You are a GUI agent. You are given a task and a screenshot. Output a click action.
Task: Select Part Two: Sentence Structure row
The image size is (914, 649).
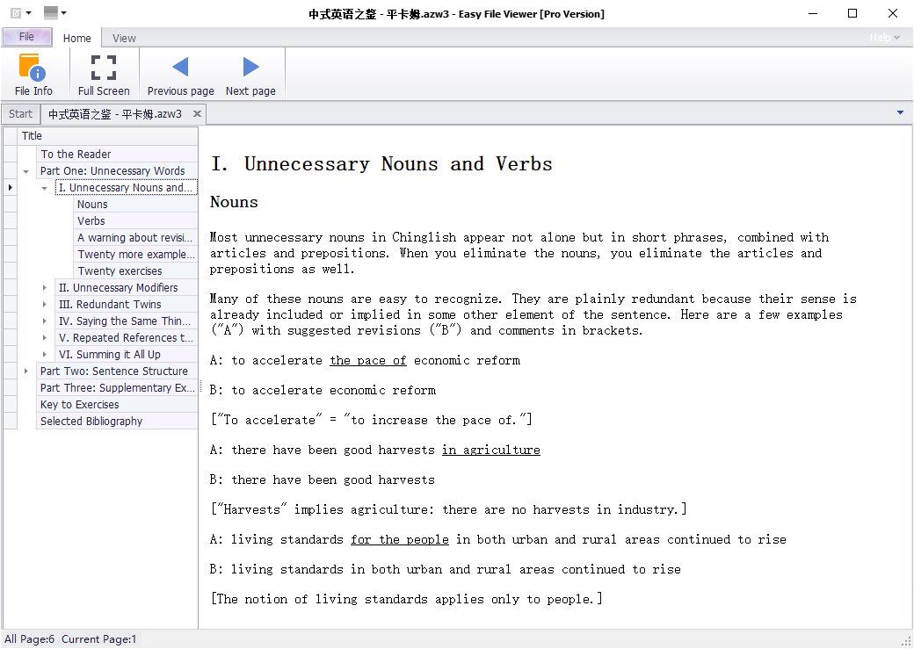pos(117,371)
